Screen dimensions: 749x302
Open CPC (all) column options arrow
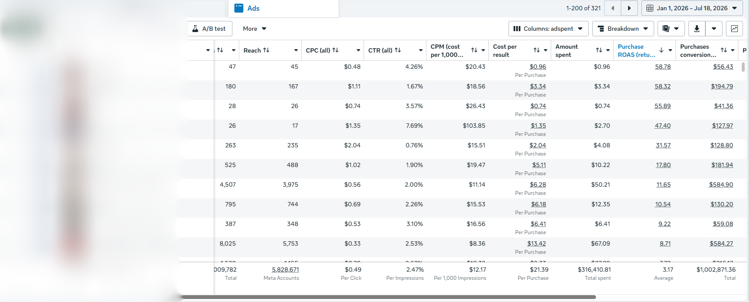(358, 50)
